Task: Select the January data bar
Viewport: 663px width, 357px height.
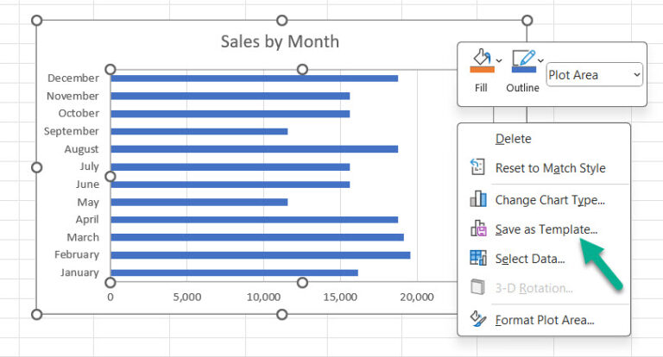Action: pos(234,273)
